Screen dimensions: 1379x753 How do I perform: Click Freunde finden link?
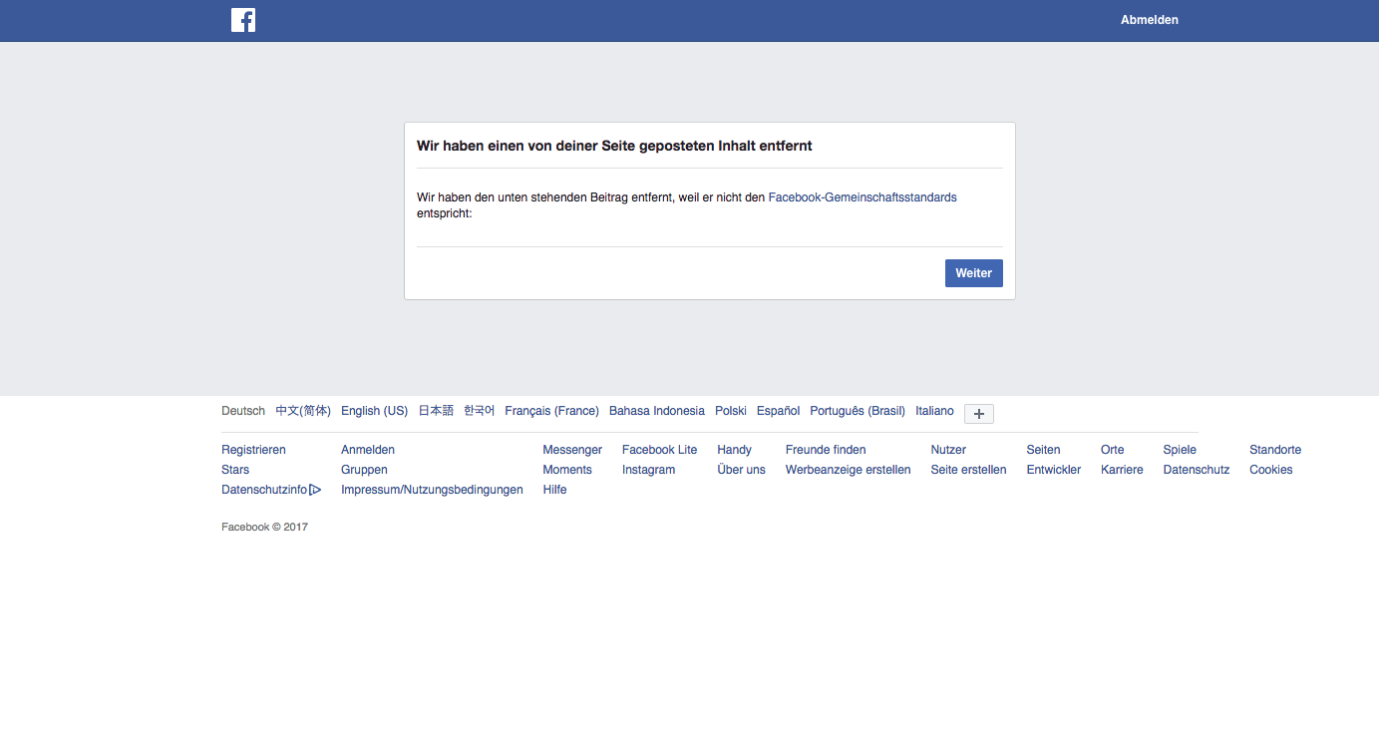[x=826, y=450]
